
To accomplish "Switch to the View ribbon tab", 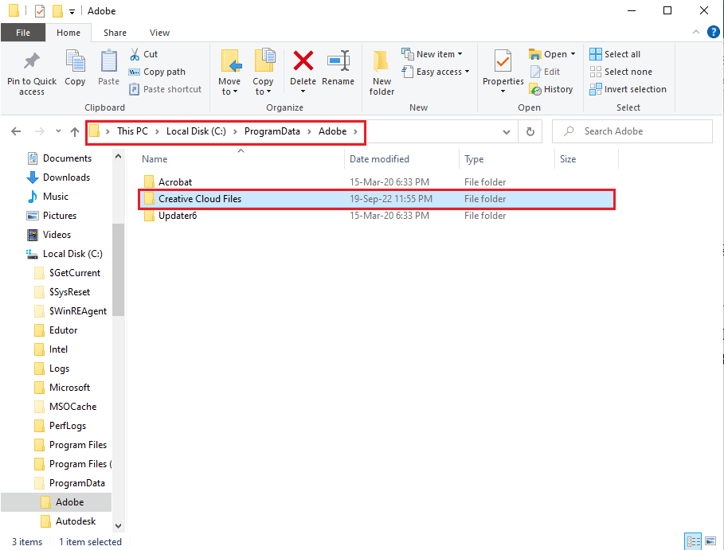I will coord(159,33).
